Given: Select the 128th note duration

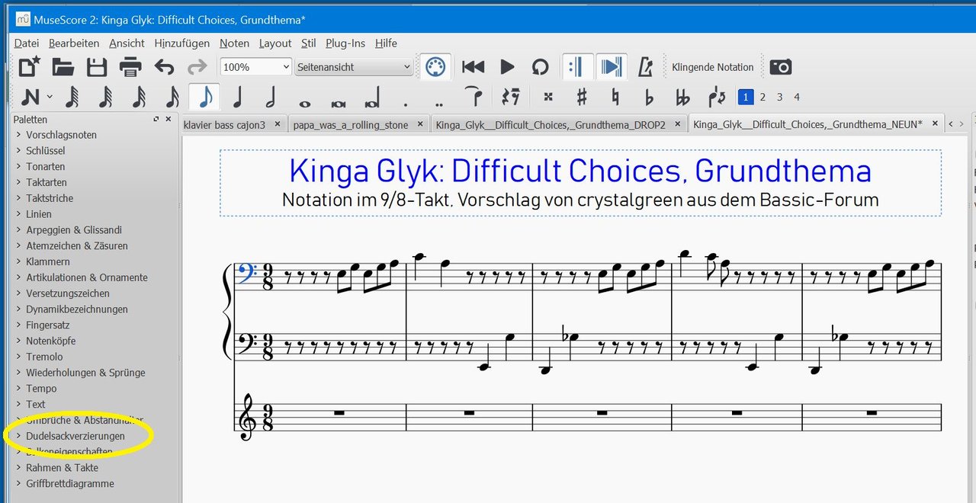Looking at the screenshot, I should coord(72,97).
